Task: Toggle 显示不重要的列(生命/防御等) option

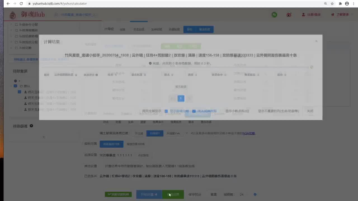Action: 278,111
